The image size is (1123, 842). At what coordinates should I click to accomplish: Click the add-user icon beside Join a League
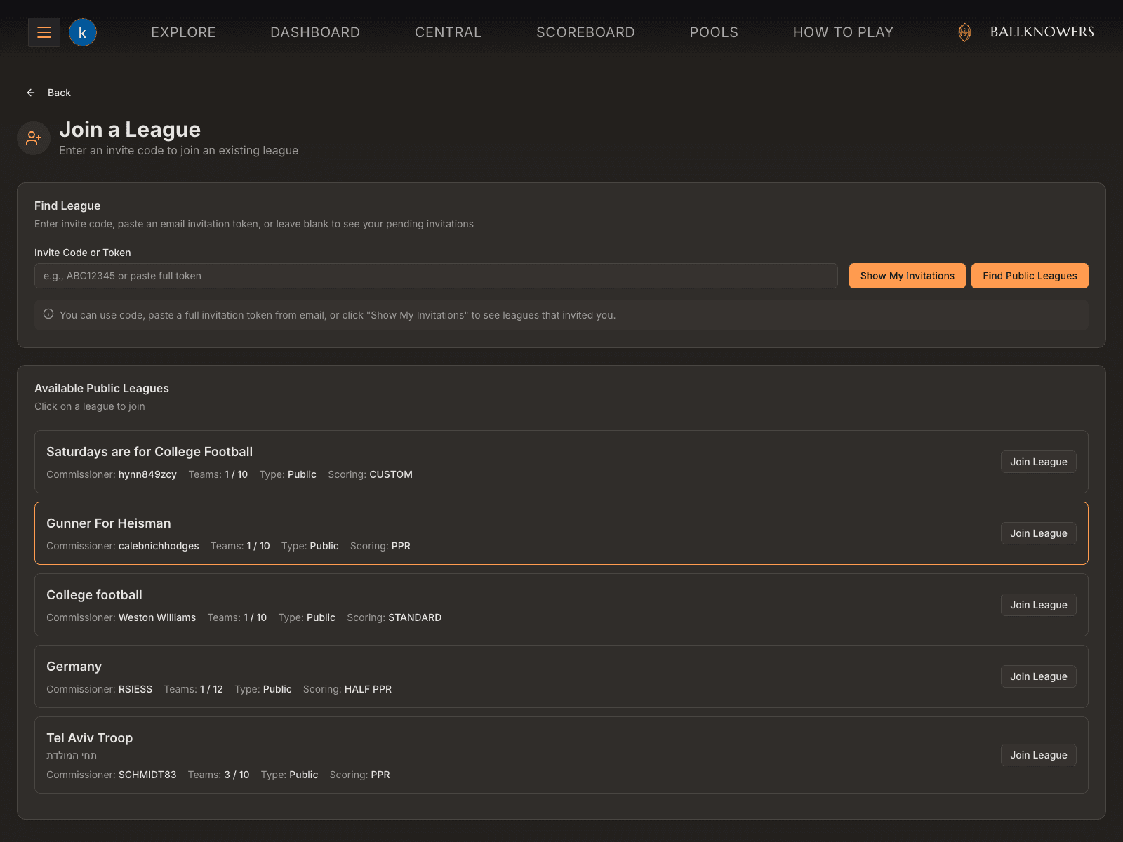click(34, 138)
